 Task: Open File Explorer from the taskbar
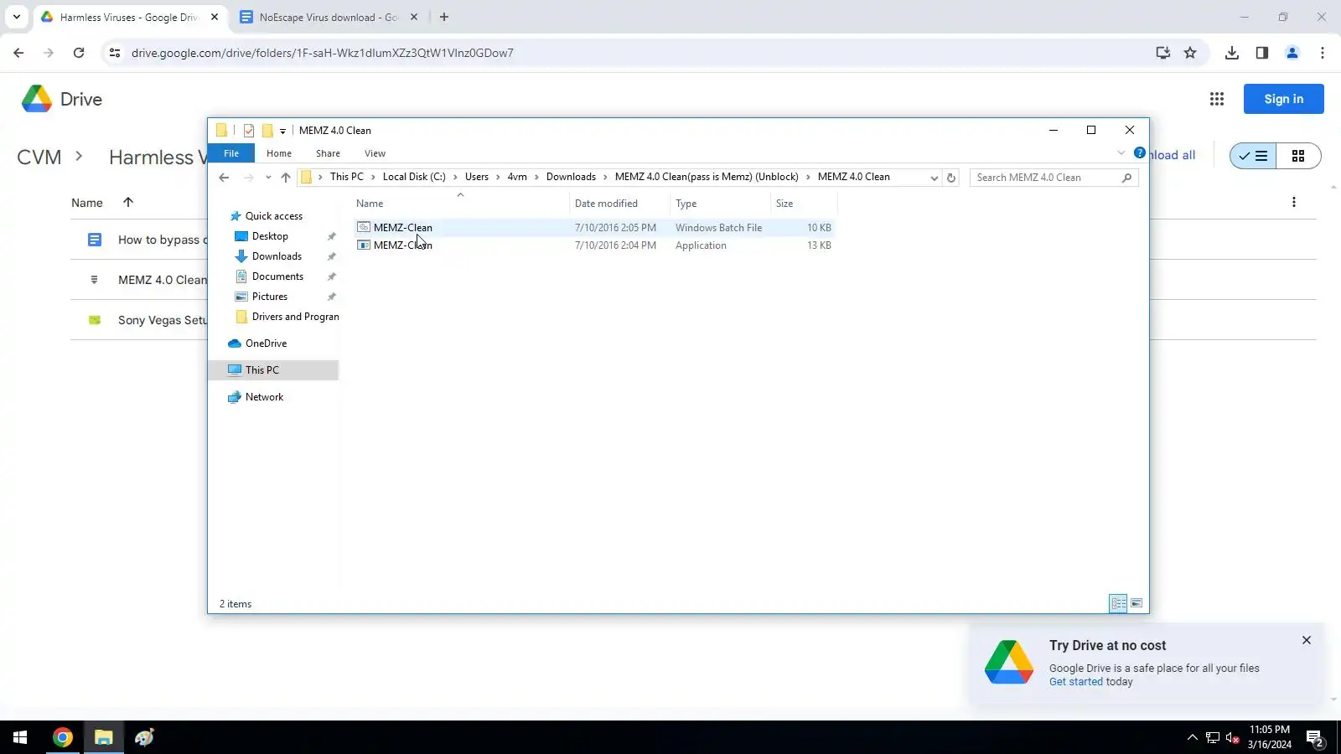(x=103, y=737)
